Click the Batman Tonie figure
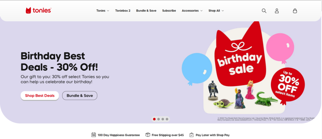The height and width of the screenshot is (139, 322). click(213, 90)
